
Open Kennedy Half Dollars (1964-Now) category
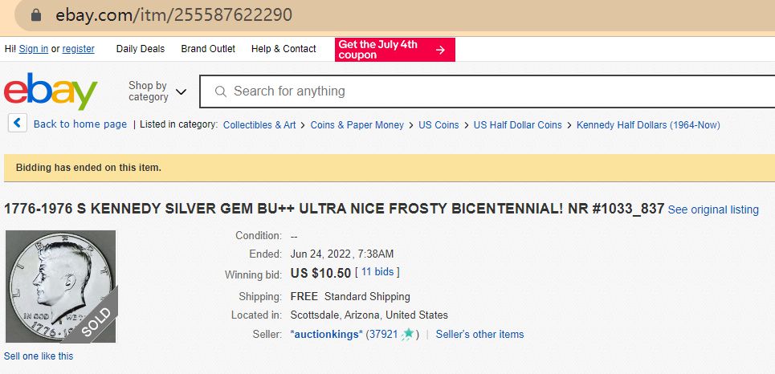click(x=648, y=125)
